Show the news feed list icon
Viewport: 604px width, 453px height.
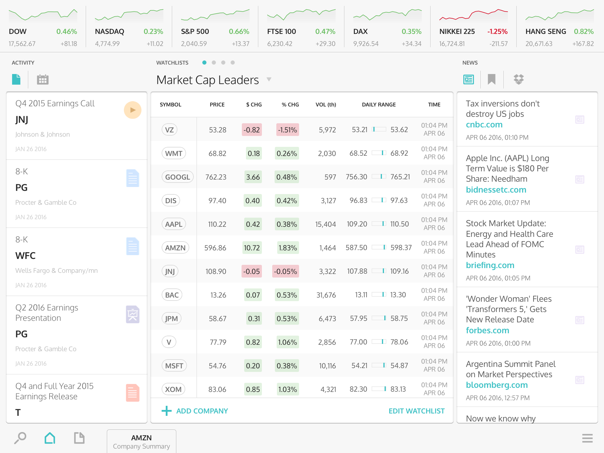[469, 79]
